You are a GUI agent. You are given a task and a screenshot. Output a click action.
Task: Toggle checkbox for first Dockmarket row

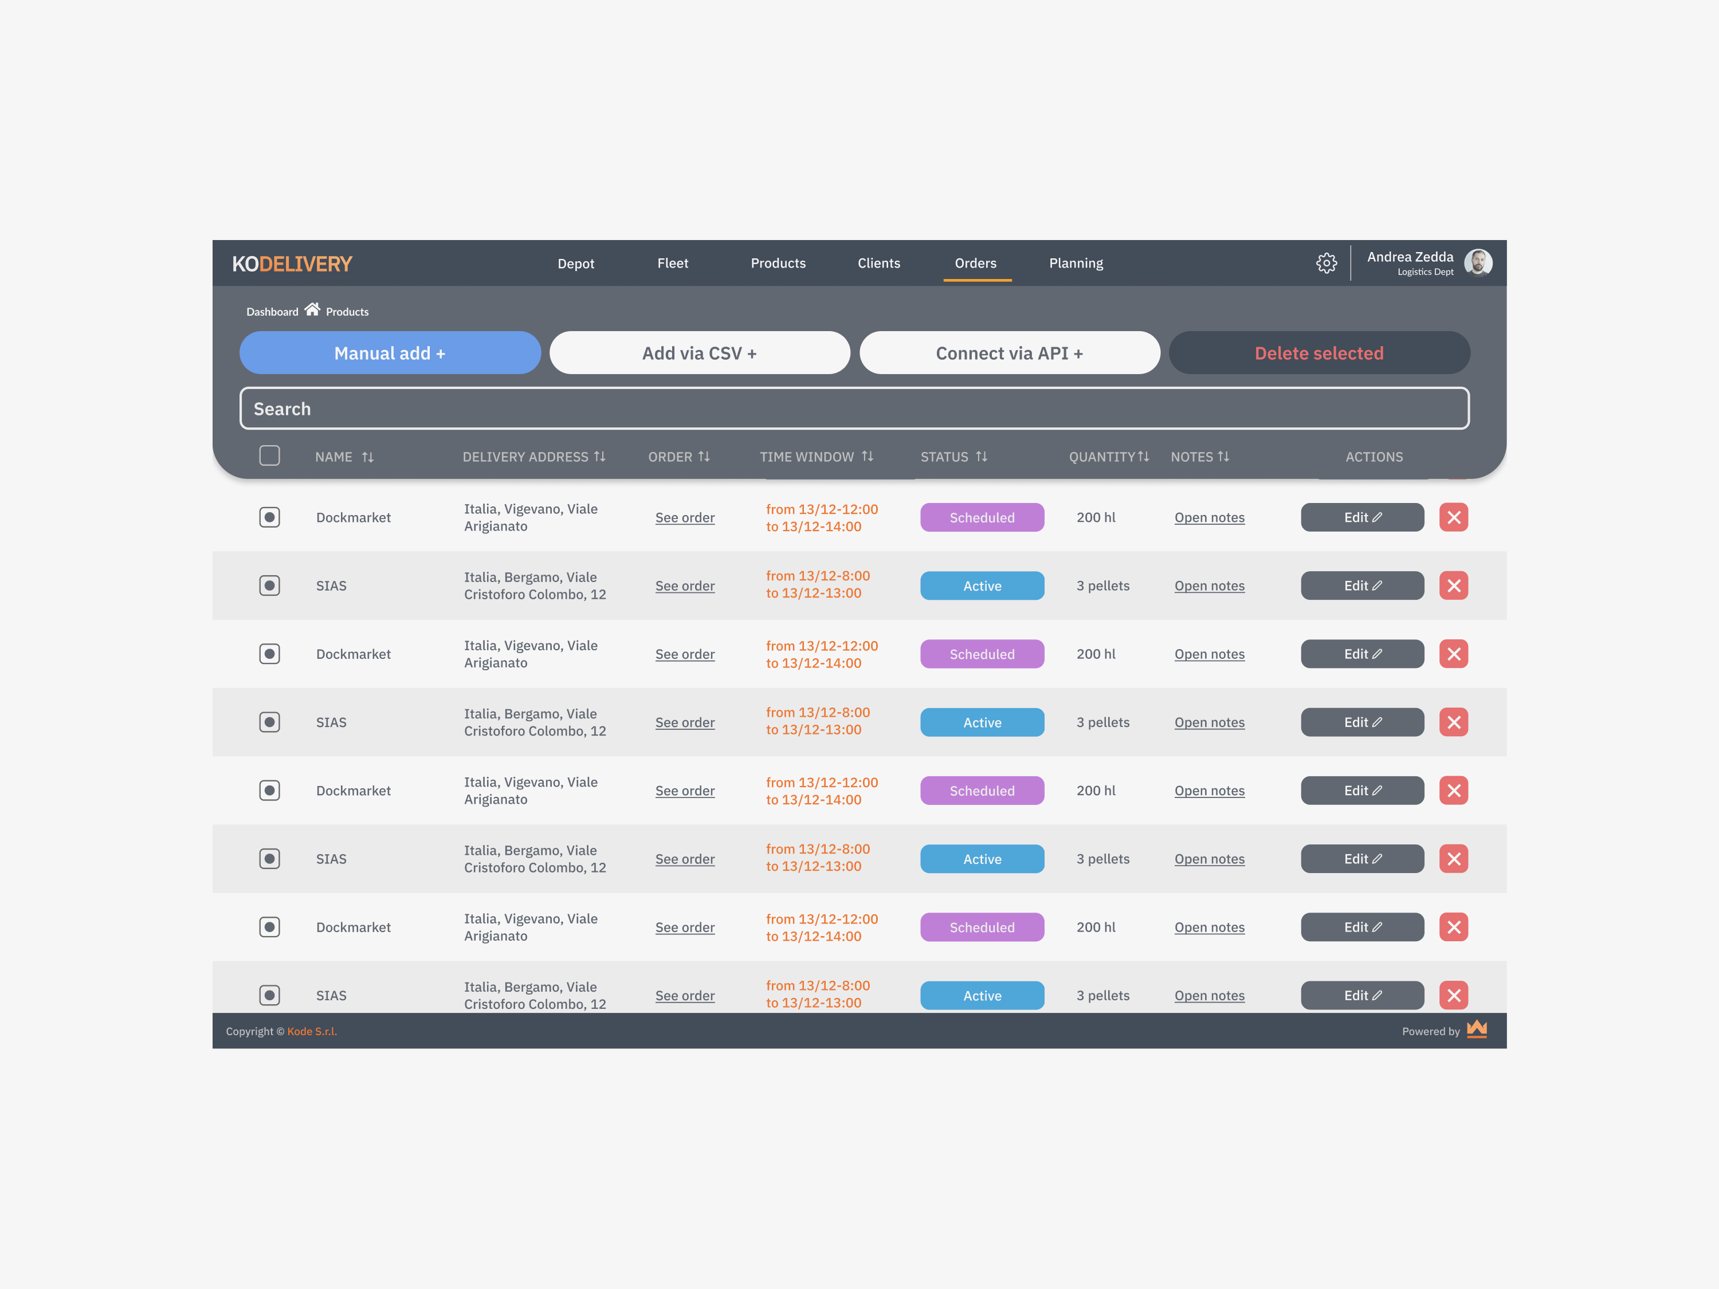(x=270, y=517)
